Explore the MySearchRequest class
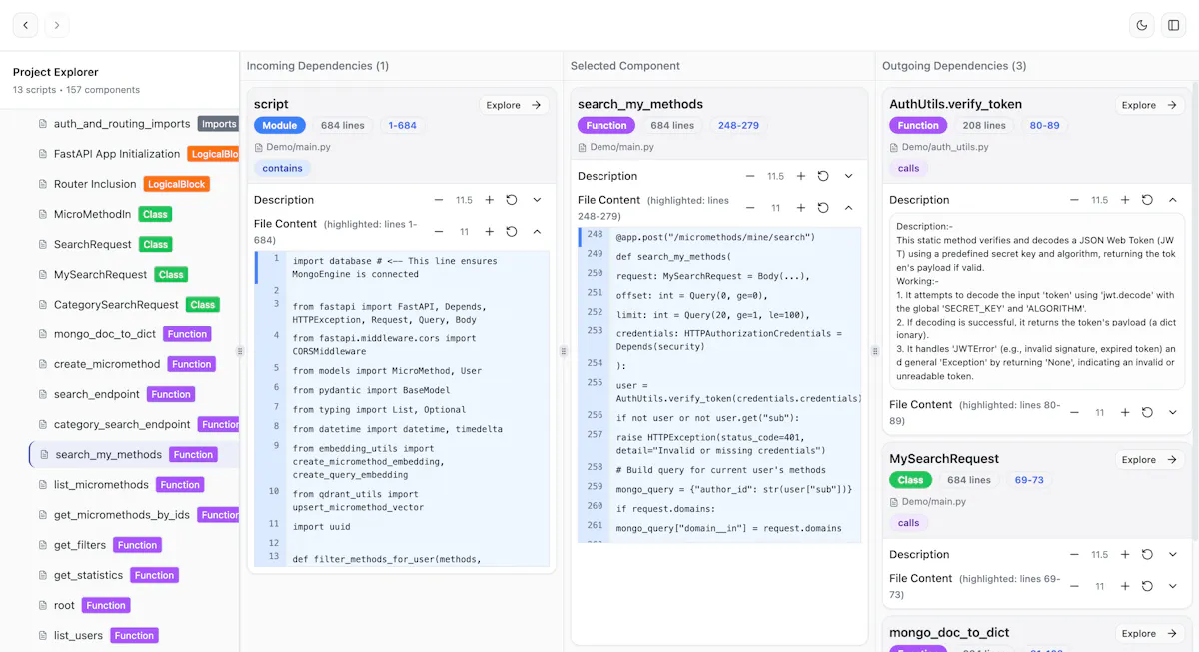This screenshot has width=1199, height=652. click(1150, 460)
